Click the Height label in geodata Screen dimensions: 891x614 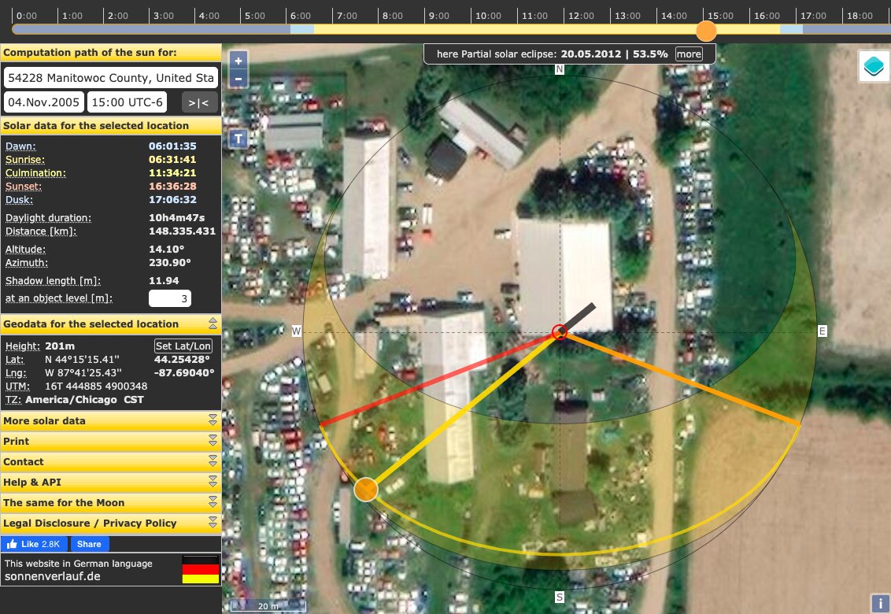[x=23, y=346]
